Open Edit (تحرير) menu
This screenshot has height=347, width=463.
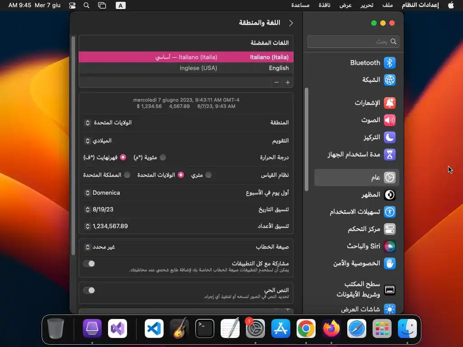[x=367, y=5]
